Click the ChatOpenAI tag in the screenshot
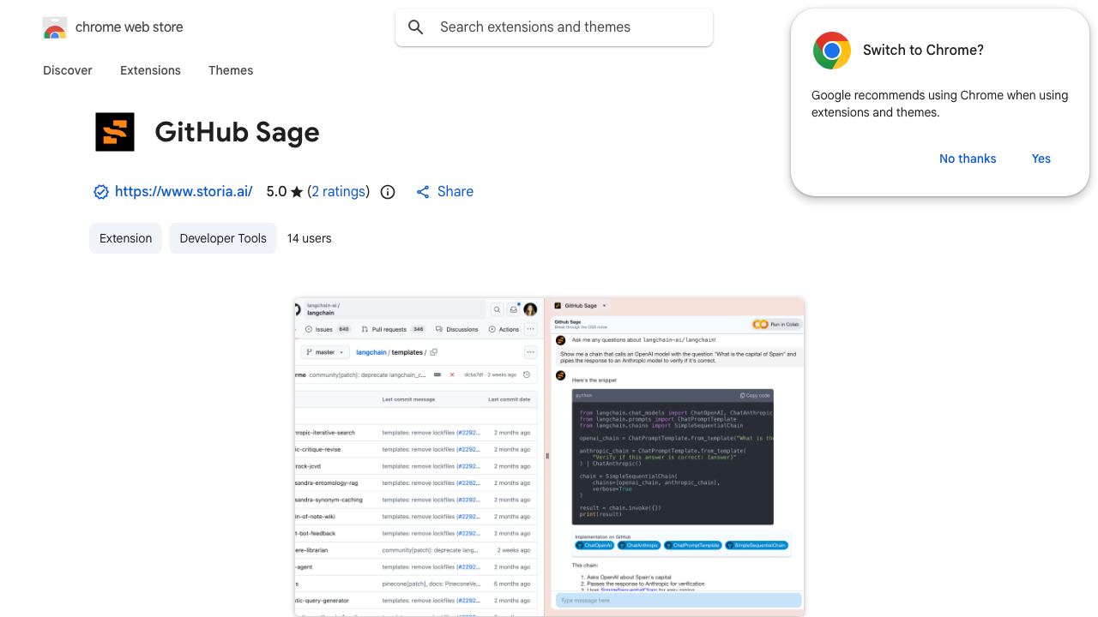The height and width of the screenshot is (617, 1098). 594,545
